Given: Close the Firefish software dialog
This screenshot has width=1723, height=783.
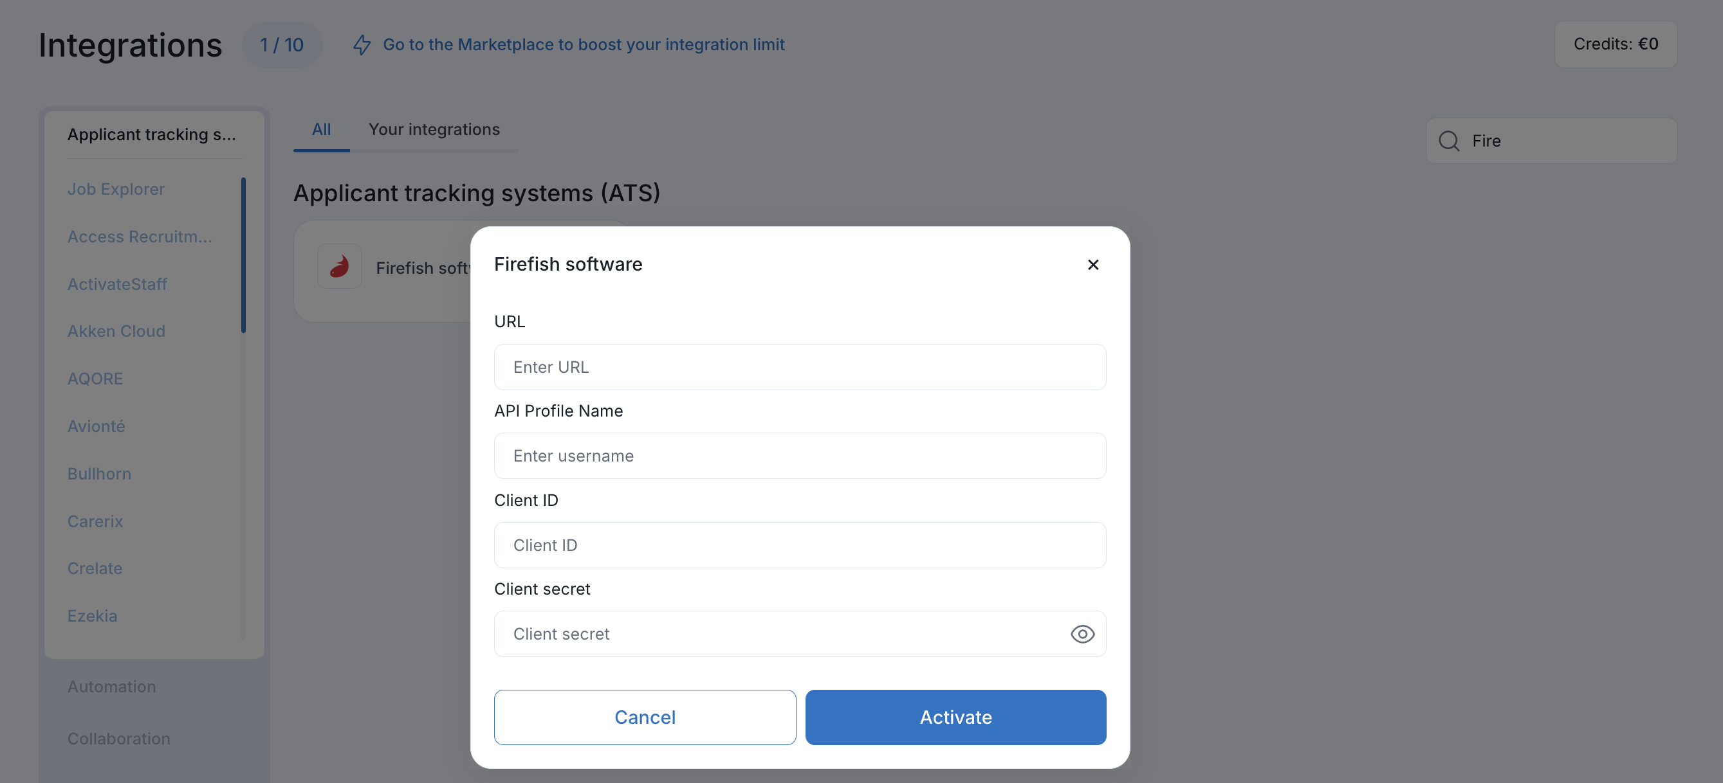Looking at the screenshot, I should pyautogui.click(x=1093, y=265).
